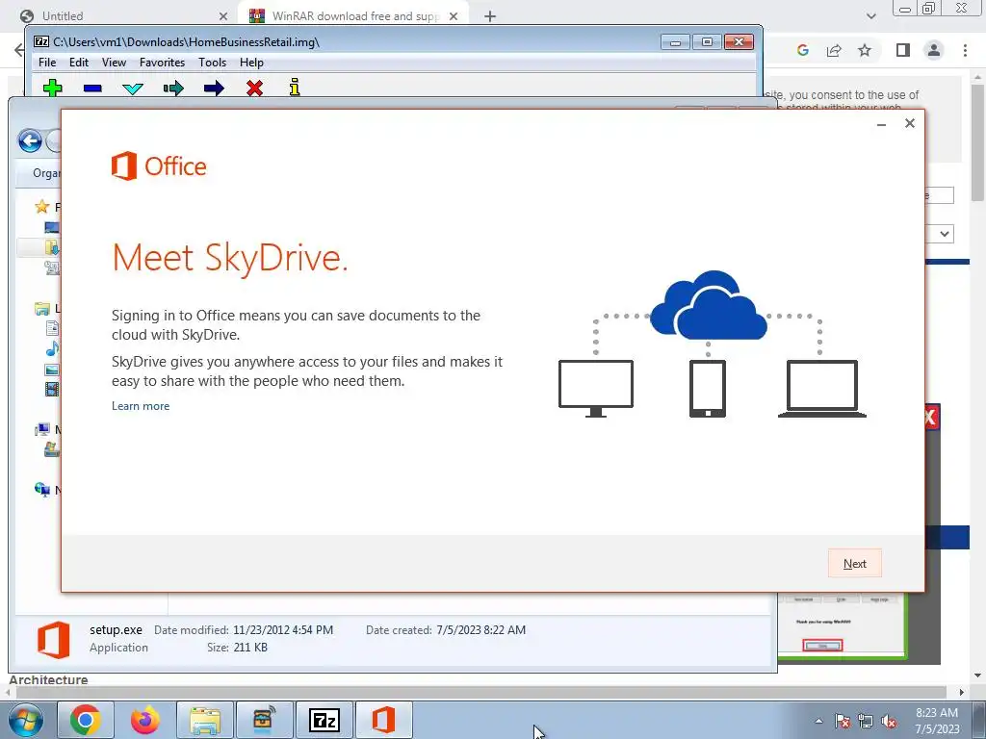Click the Office logo in the setup dialog
986x739 pixels.
(159, 166)
